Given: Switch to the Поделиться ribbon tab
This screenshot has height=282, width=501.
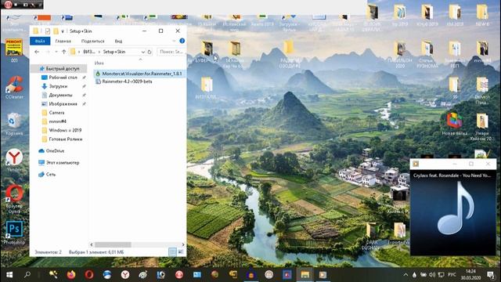Looking at the screenshot, I should coord(92,41).
